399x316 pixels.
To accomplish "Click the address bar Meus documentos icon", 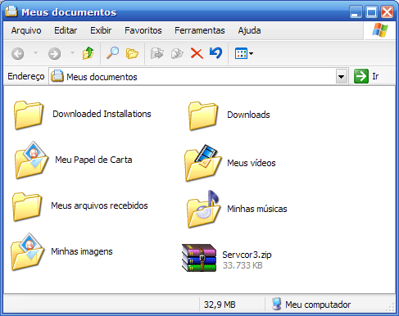I will pyautogui.click(x=57, y=76).
